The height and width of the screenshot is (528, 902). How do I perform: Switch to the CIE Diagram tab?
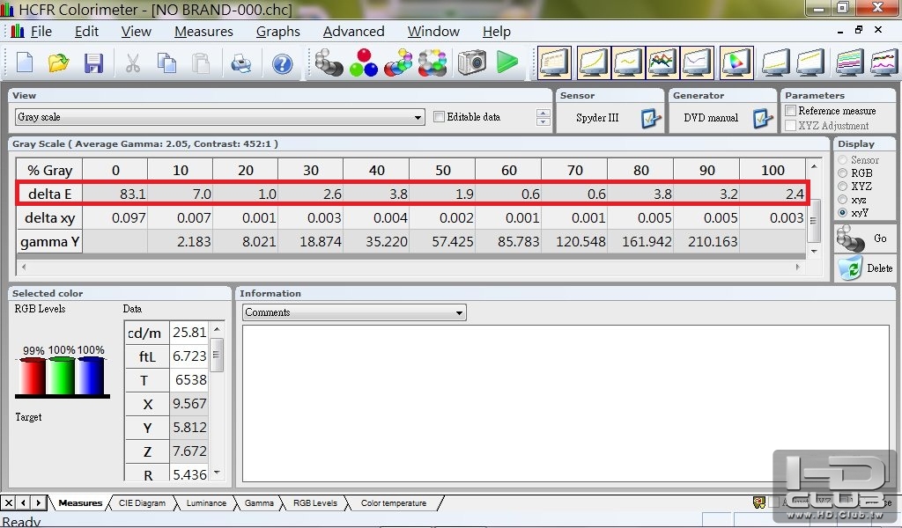pos(142,503)
